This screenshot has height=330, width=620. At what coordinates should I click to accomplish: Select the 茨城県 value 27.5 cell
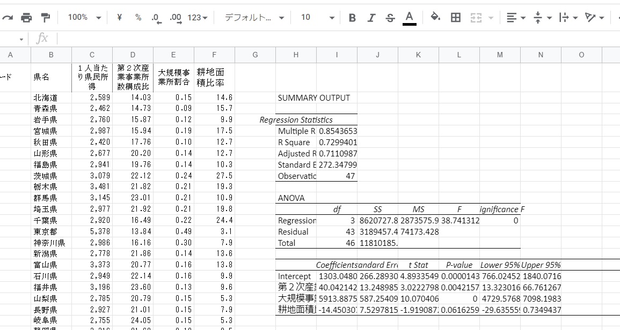(214, 176)
